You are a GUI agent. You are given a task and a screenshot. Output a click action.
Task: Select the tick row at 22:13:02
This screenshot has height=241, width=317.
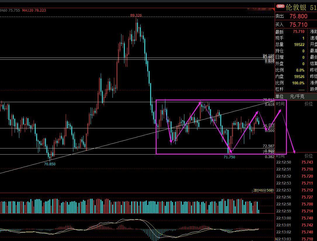click(296, 232)
